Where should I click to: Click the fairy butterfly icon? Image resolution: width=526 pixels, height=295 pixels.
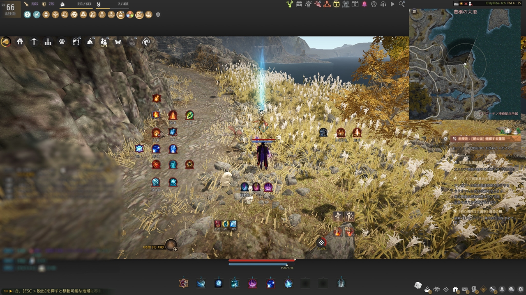pos(118,41)
